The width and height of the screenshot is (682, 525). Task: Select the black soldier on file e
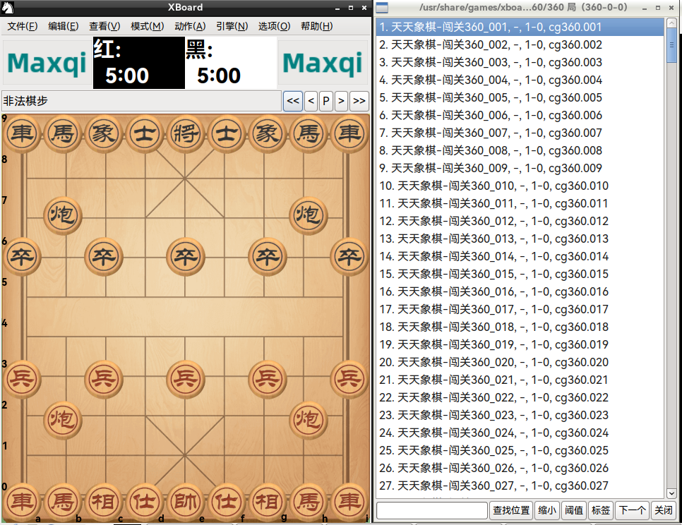(185, 256)
